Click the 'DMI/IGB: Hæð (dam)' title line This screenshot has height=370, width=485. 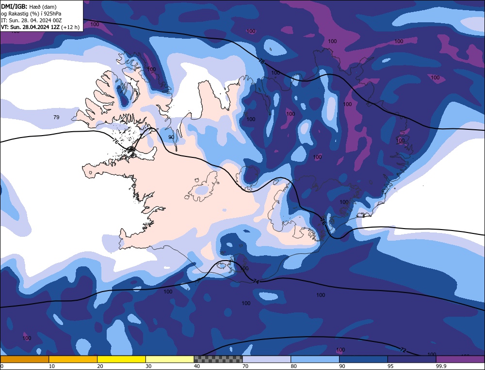[x=29, y=6]
